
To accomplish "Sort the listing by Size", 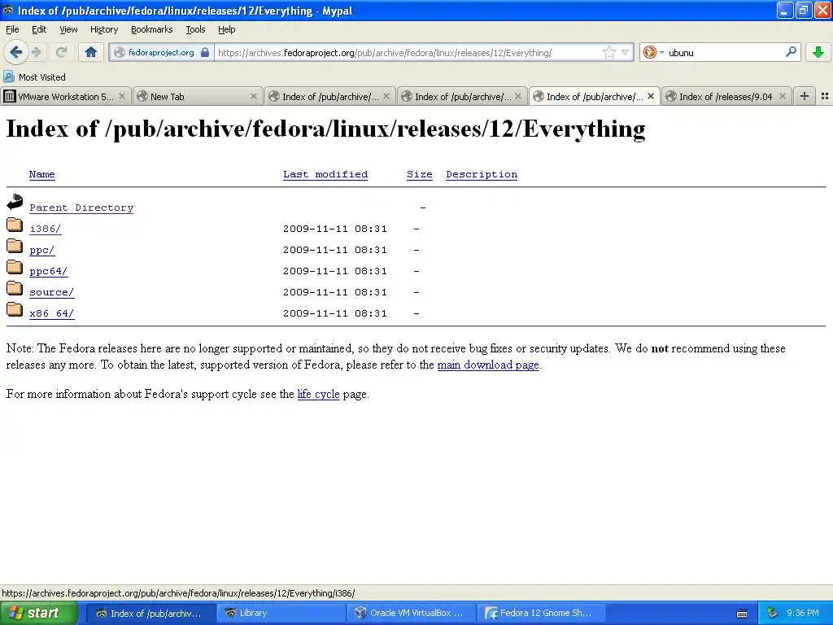I will [x=419, y=174].
